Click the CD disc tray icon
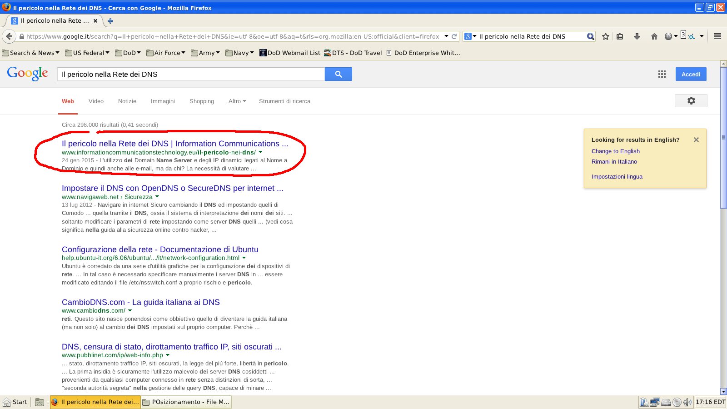The image size is (727, 409). 677,402
